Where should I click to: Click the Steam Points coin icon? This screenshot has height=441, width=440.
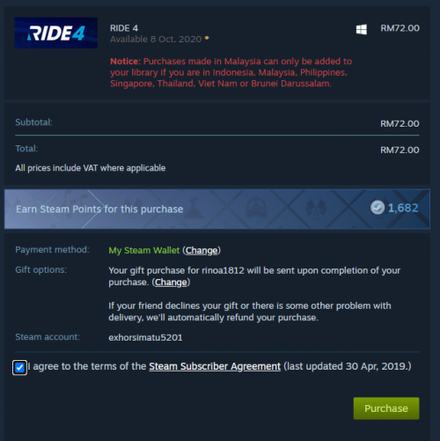coord(378,208)
